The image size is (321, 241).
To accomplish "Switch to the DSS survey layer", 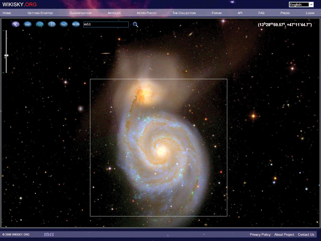I will coord(28,24).
